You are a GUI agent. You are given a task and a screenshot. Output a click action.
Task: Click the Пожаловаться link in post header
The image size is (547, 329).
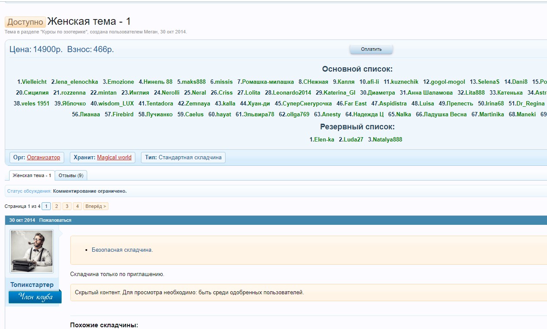tap(55, 220)
